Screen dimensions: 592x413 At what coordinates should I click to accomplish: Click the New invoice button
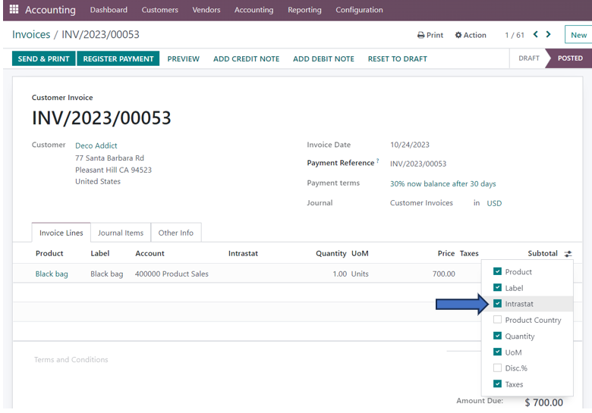(578, 35)
